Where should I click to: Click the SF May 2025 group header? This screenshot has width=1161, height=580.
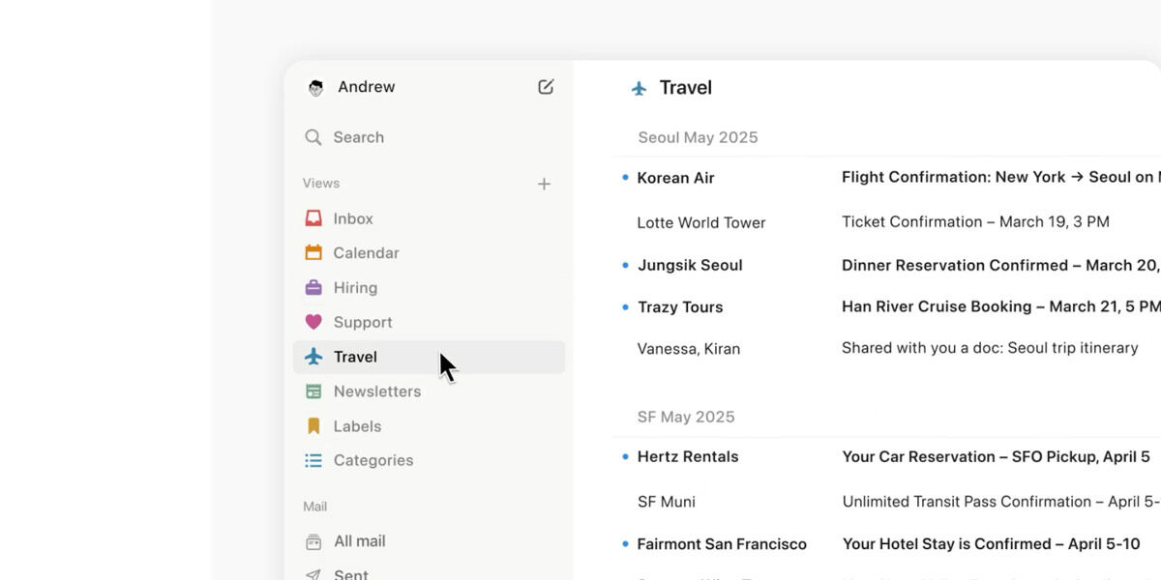click(x=686, y=417)
